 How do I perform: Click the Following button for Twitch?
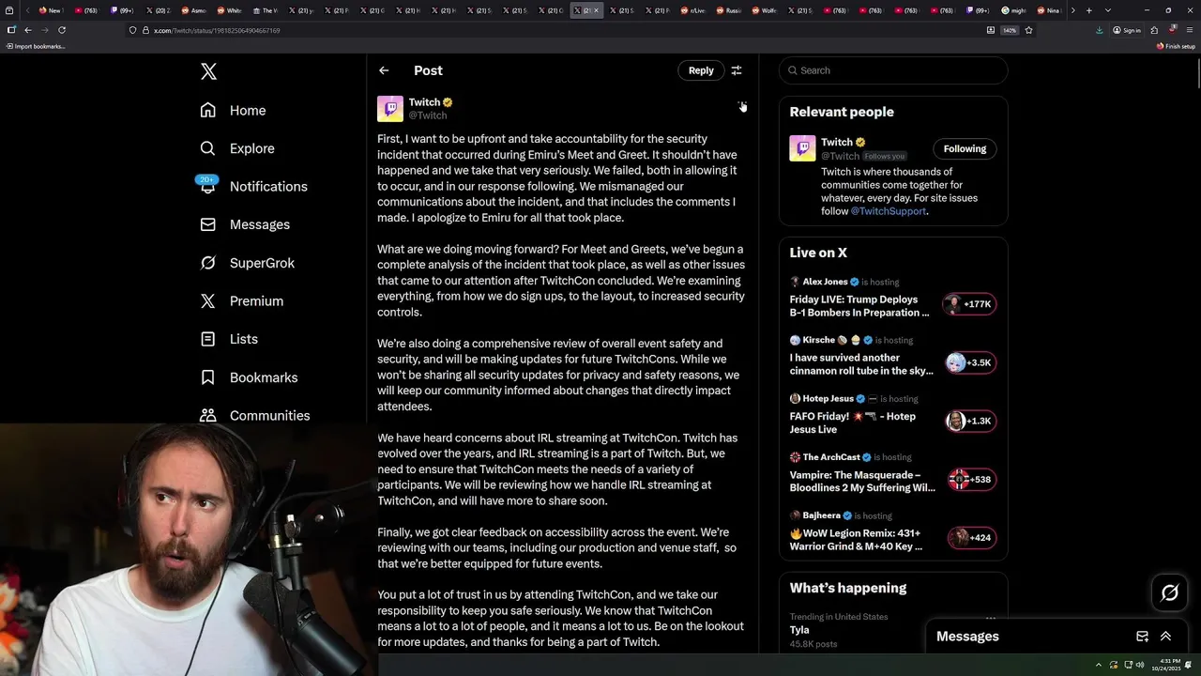pos(965,148)
